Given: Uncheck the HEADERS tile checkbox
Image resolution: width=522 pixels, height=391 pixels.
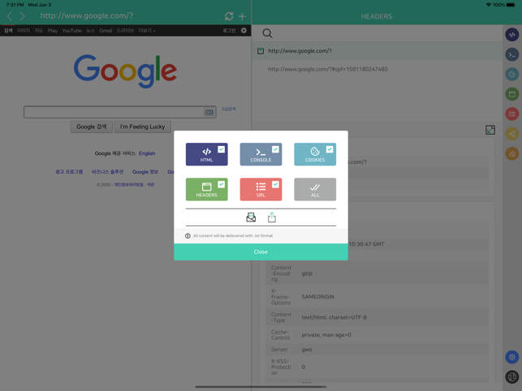Looking at the screenshot, I should click(221, 184).
